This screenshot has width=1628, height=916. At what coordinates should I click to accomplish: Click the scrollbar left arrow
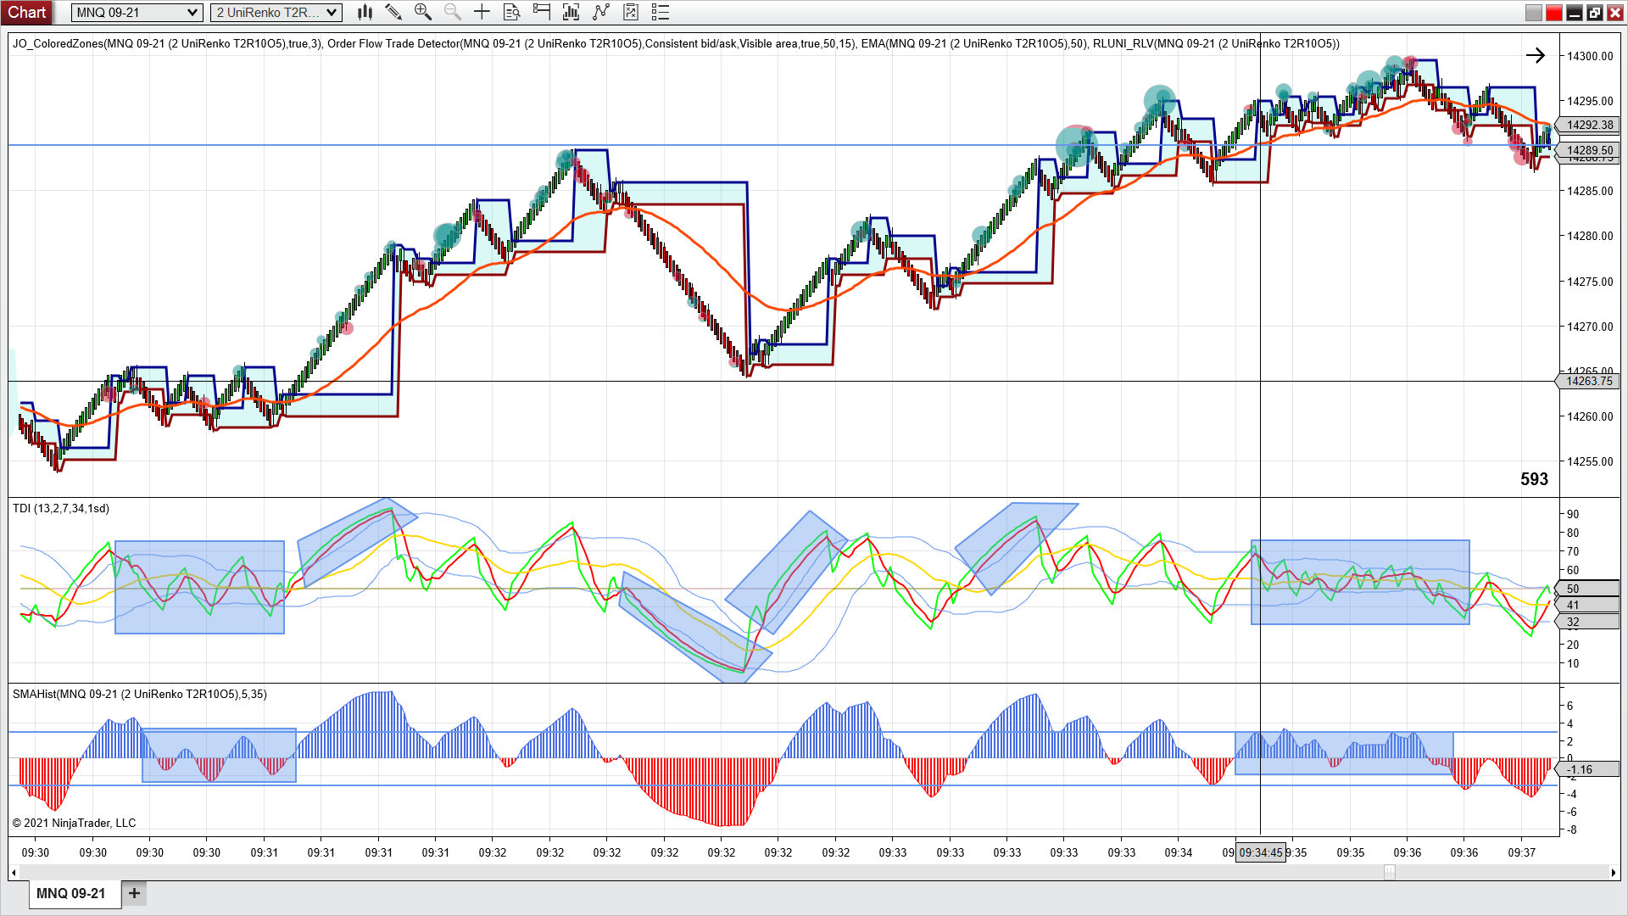(14, 872)
